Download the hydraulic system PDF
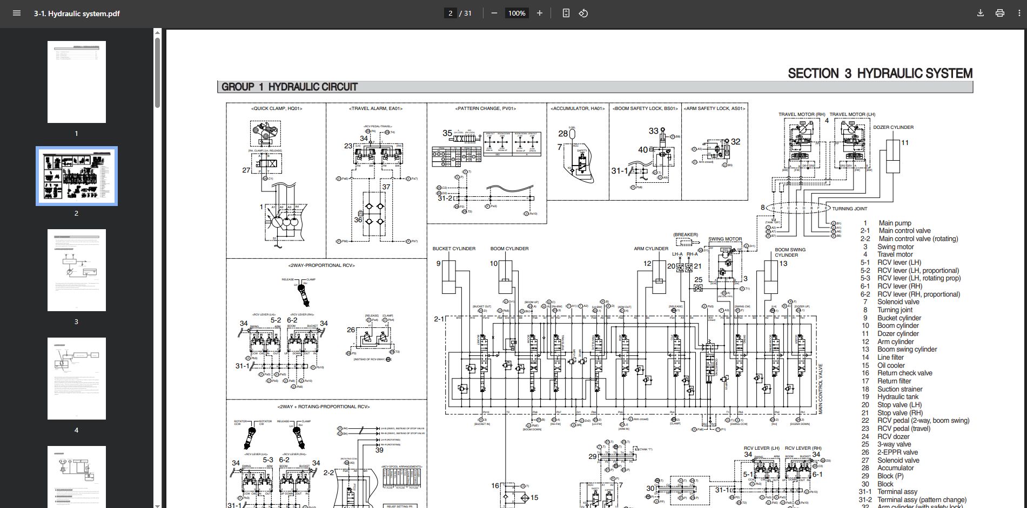 click(x=981, y=13)
